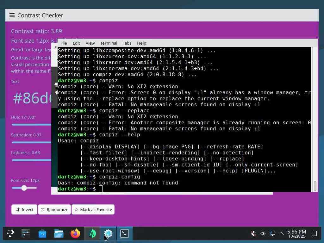324x243 pixels.
Task: Click the Invert colors button
Action: [24, 209]
